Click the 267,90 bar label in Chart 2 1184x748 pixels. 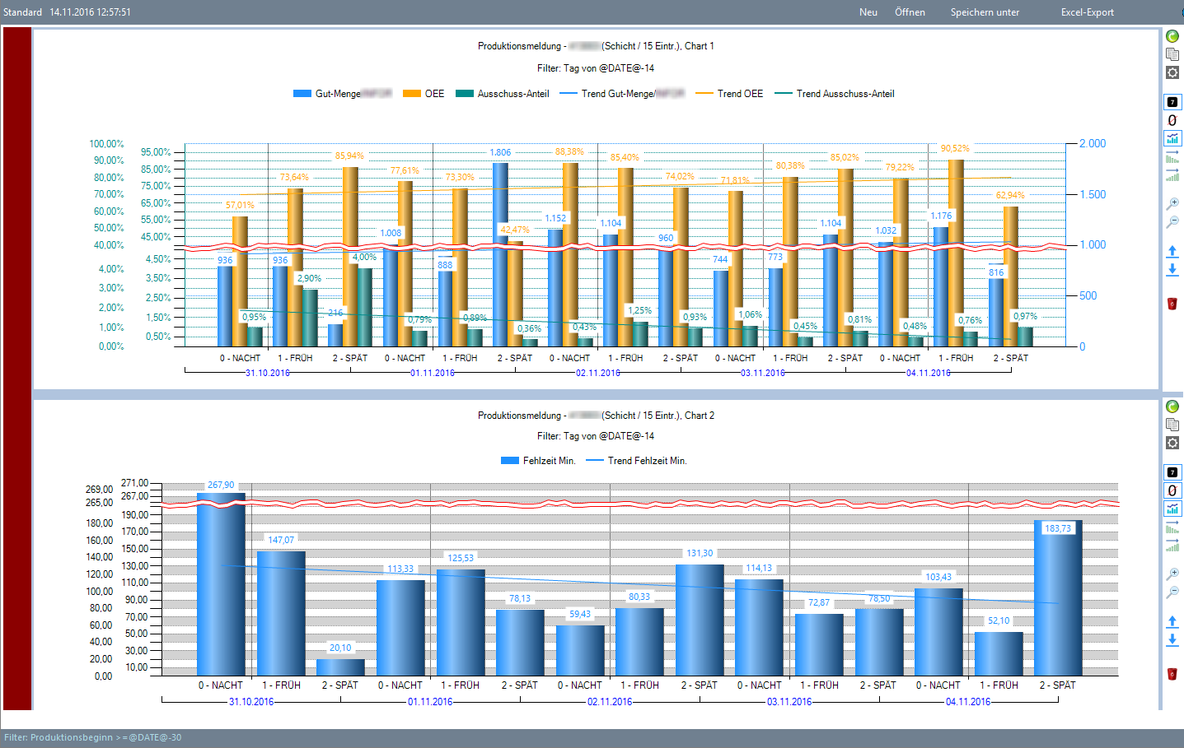pyautogui.click(x=221, y=485)
